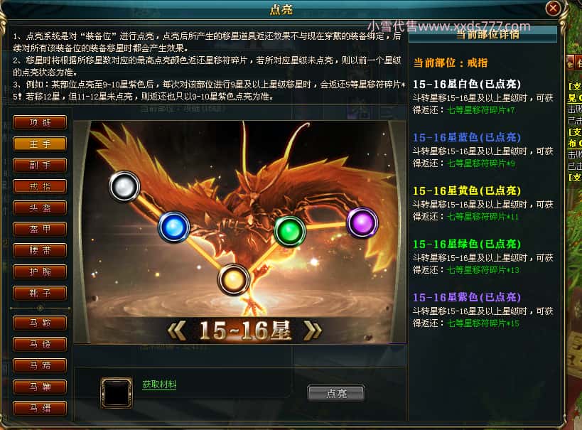Select the green orb node

tap(290, 231)
